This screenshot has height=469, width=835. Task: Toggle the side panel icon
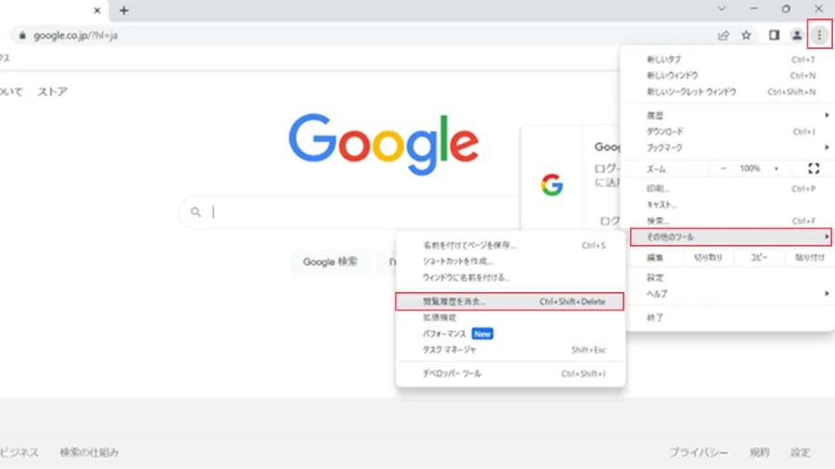click(x=774, y=35)
